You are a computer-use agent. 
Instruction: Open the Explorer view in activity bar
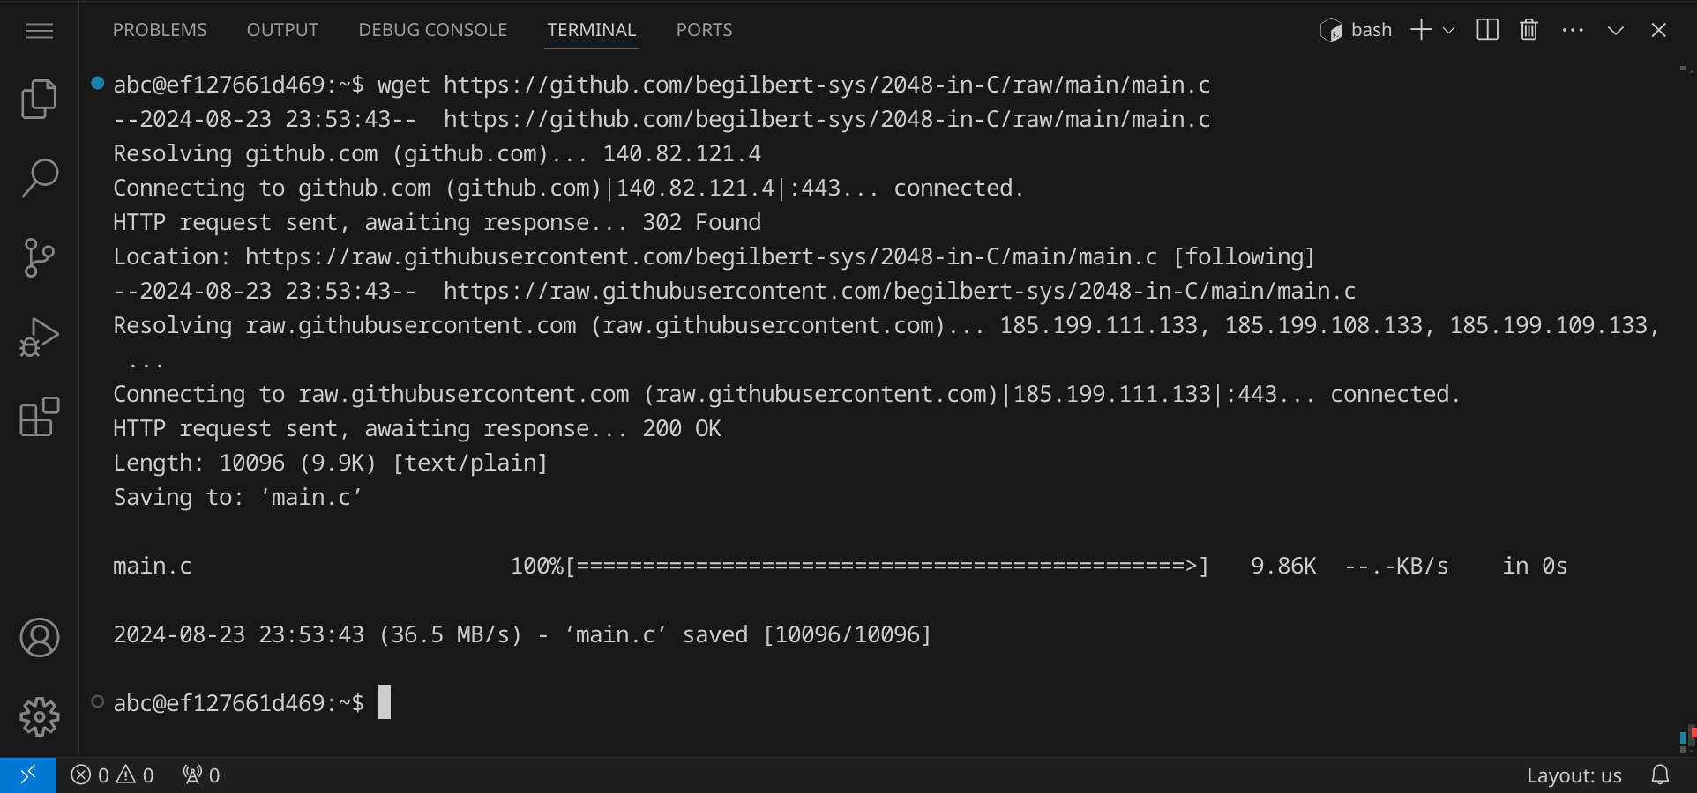(39, 99)
